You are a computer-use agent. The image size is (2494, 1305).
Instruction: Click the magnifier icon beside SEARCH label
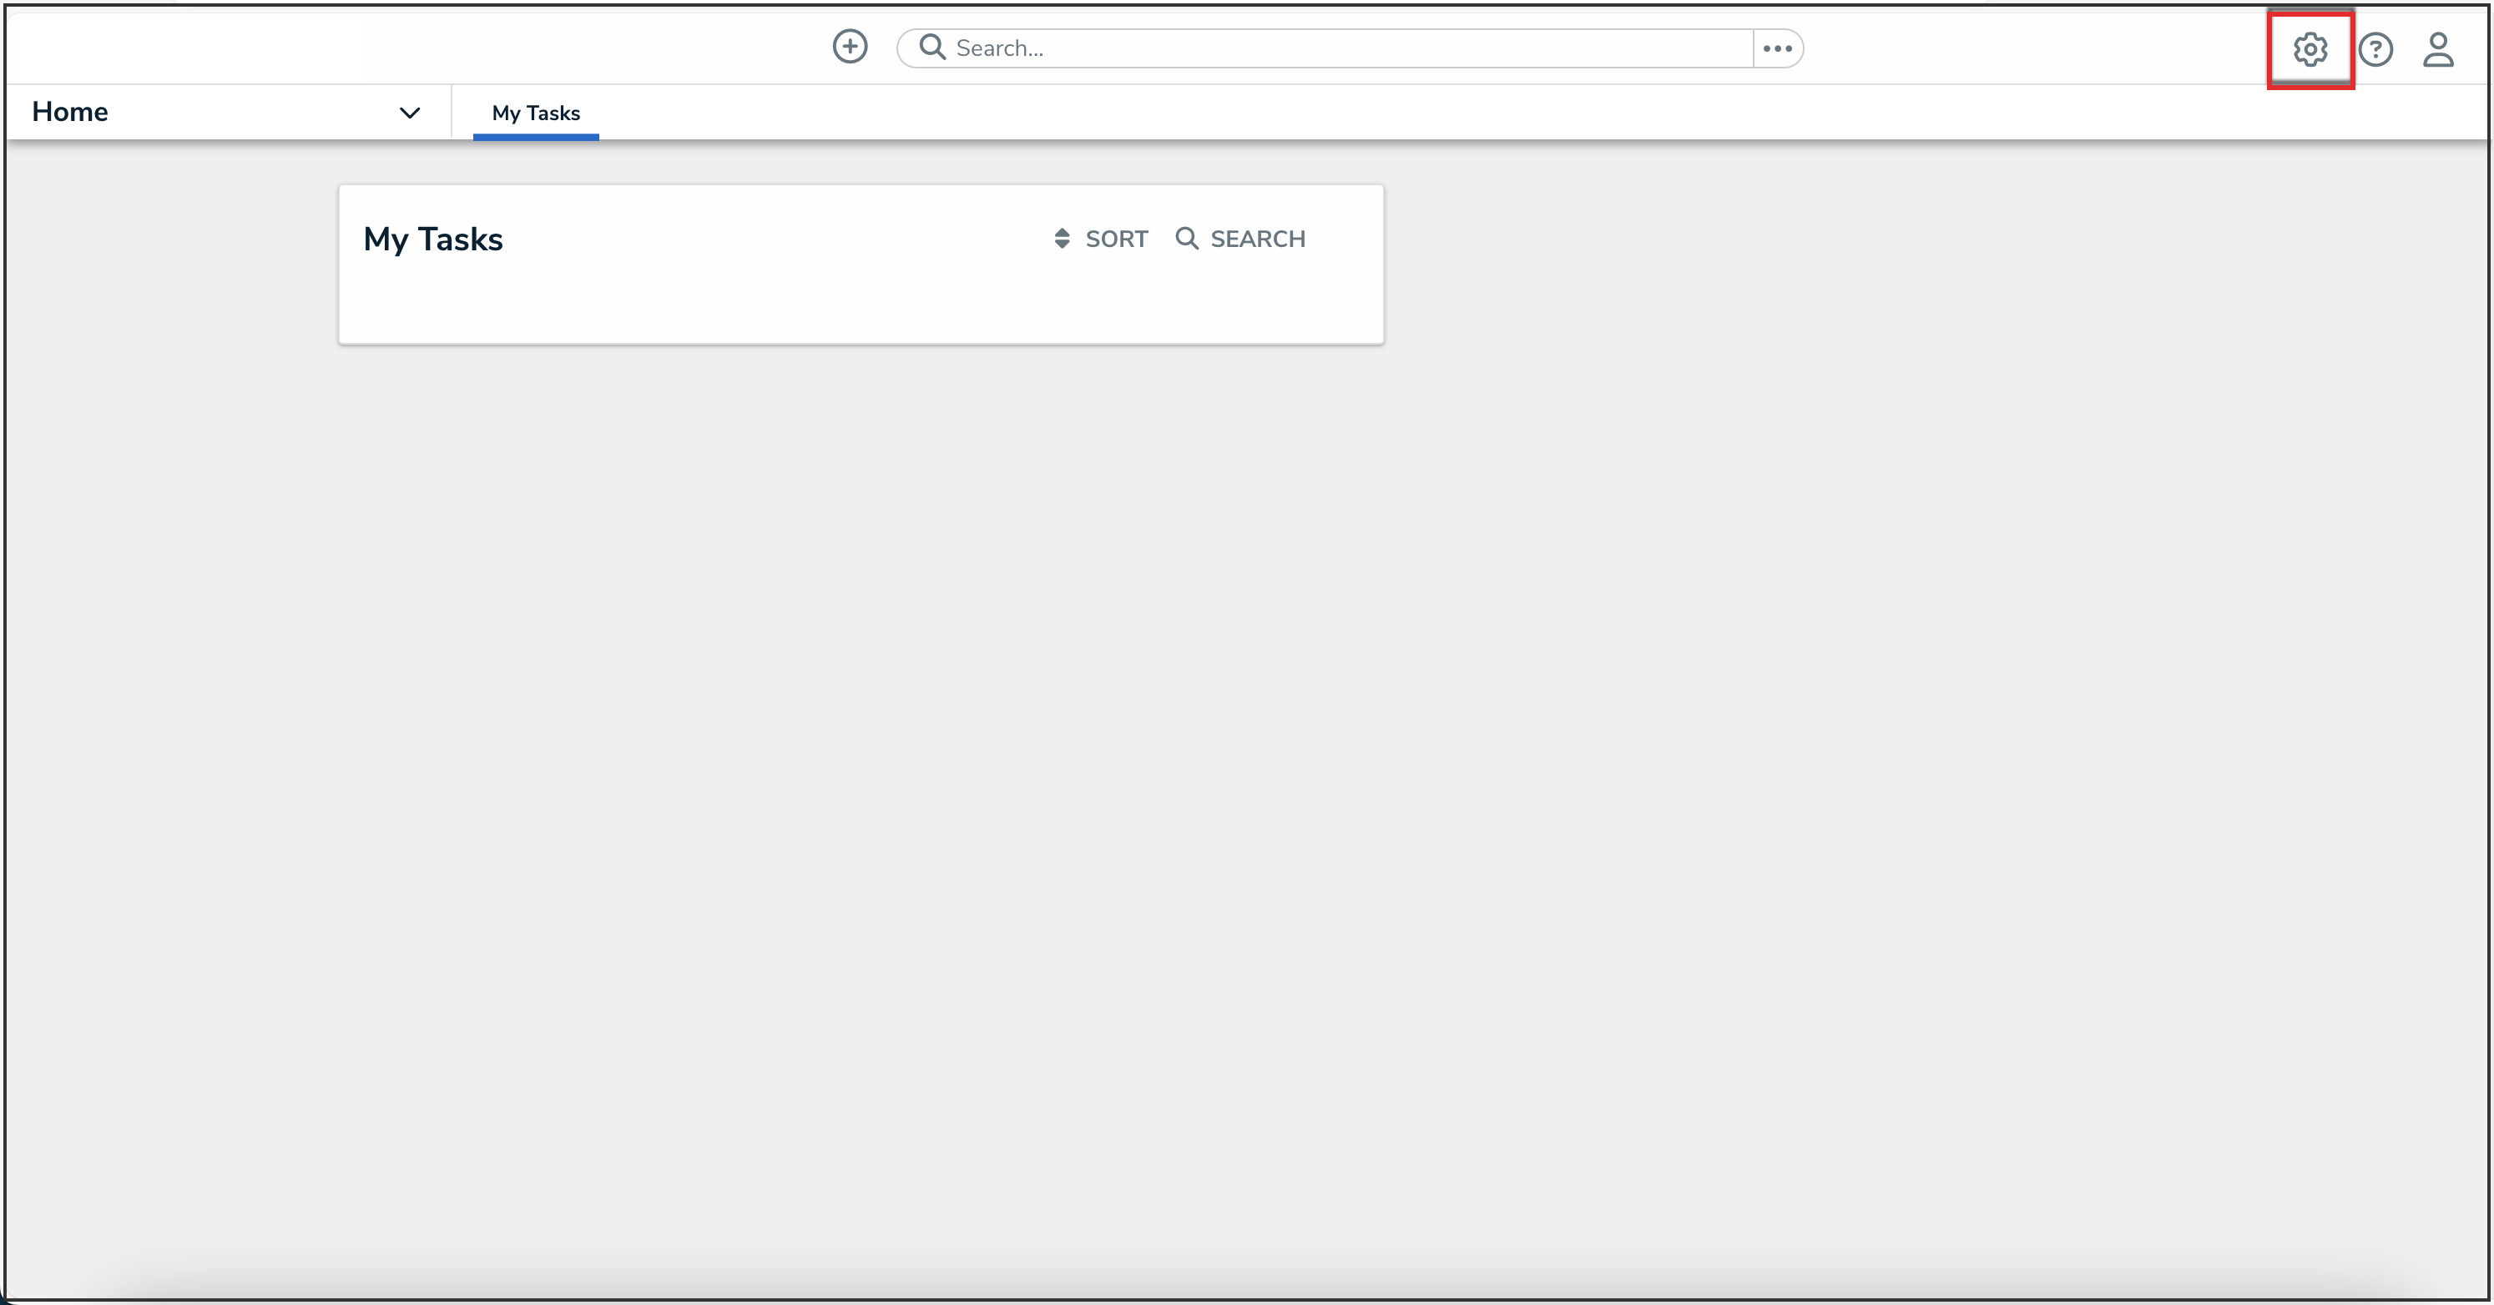(x=1186, y=238)
